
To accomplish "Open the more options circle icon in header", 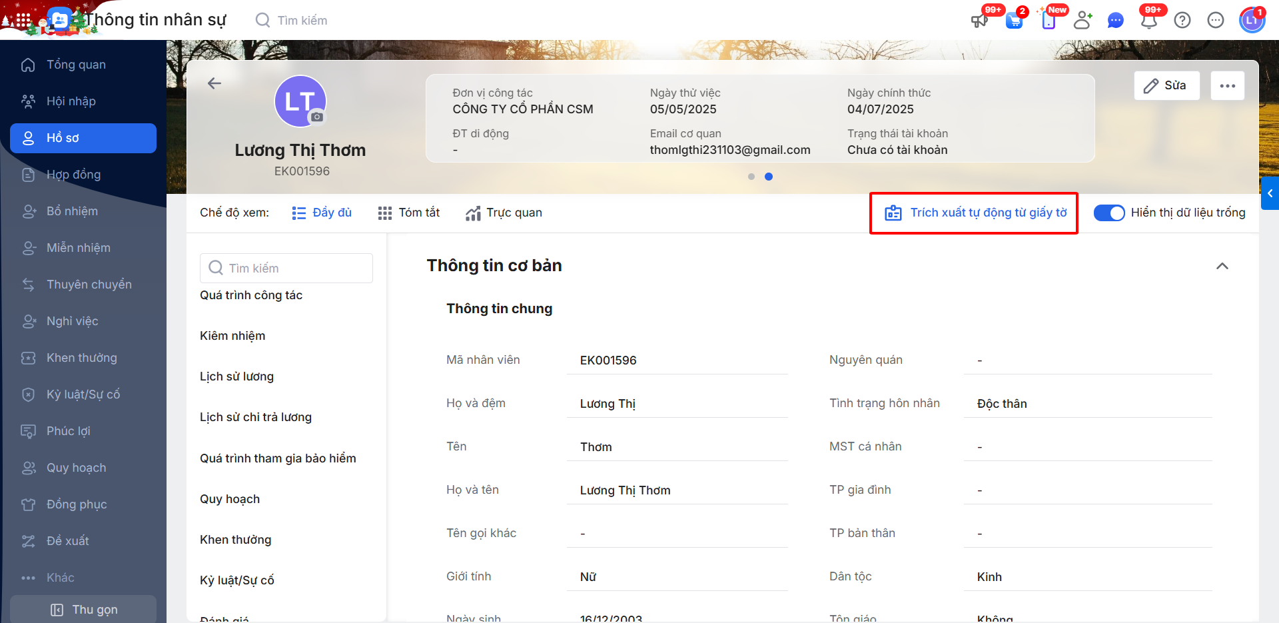I will [1216, 20].
